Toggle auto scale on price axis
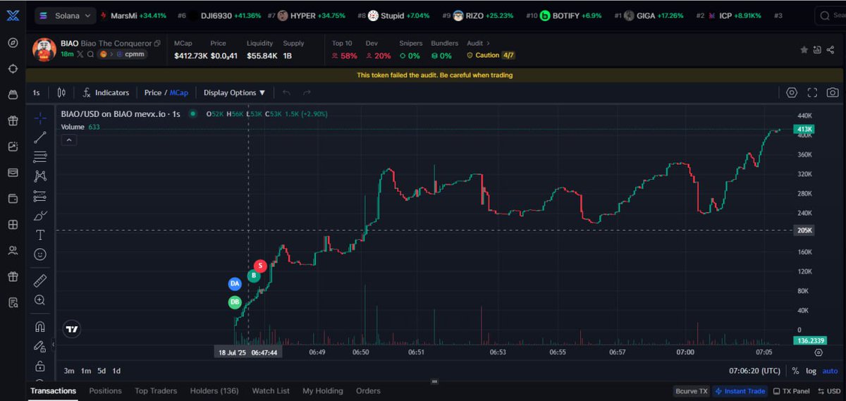 click(x=830, y=371)
